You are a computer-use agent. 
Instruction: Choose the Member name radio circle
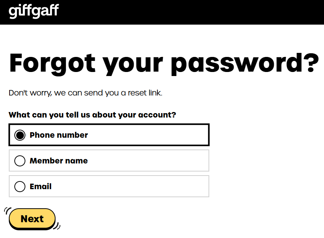(20, 161)
